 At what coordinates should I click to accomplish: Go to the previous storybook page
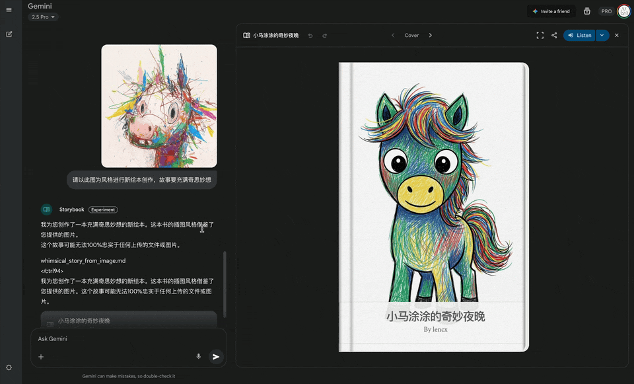click(392, 35)
